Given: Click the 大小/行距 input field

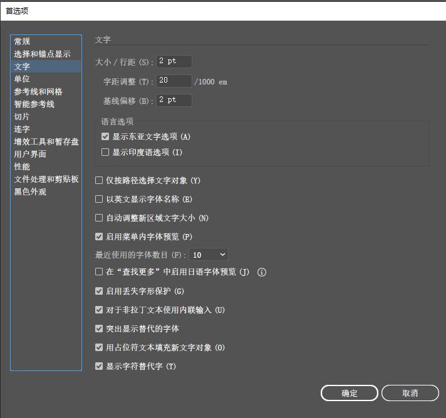Looking at the screenshot, I should (174, 61).
